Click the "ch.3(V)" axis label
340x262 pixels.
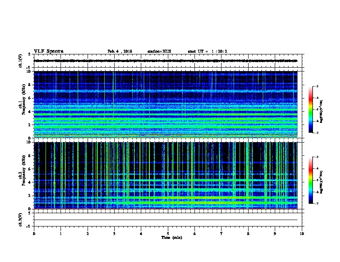21,220
